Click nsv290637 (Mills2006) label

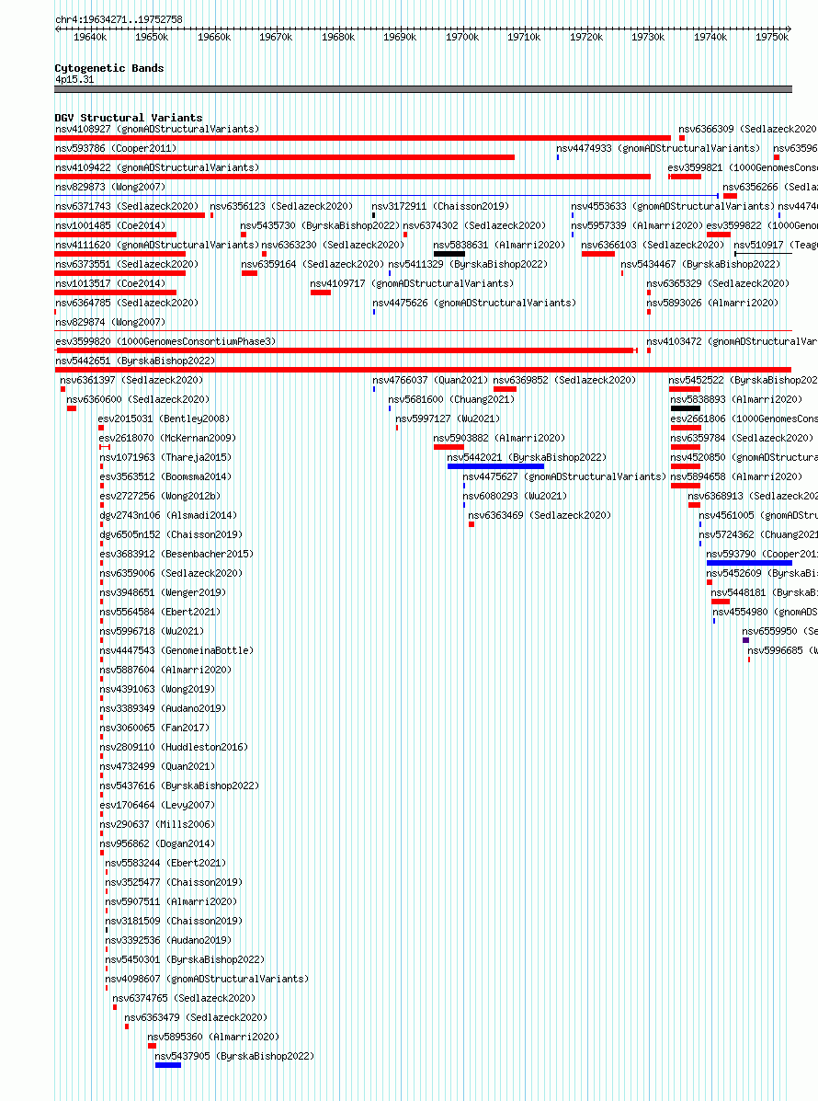click(157, 824)
